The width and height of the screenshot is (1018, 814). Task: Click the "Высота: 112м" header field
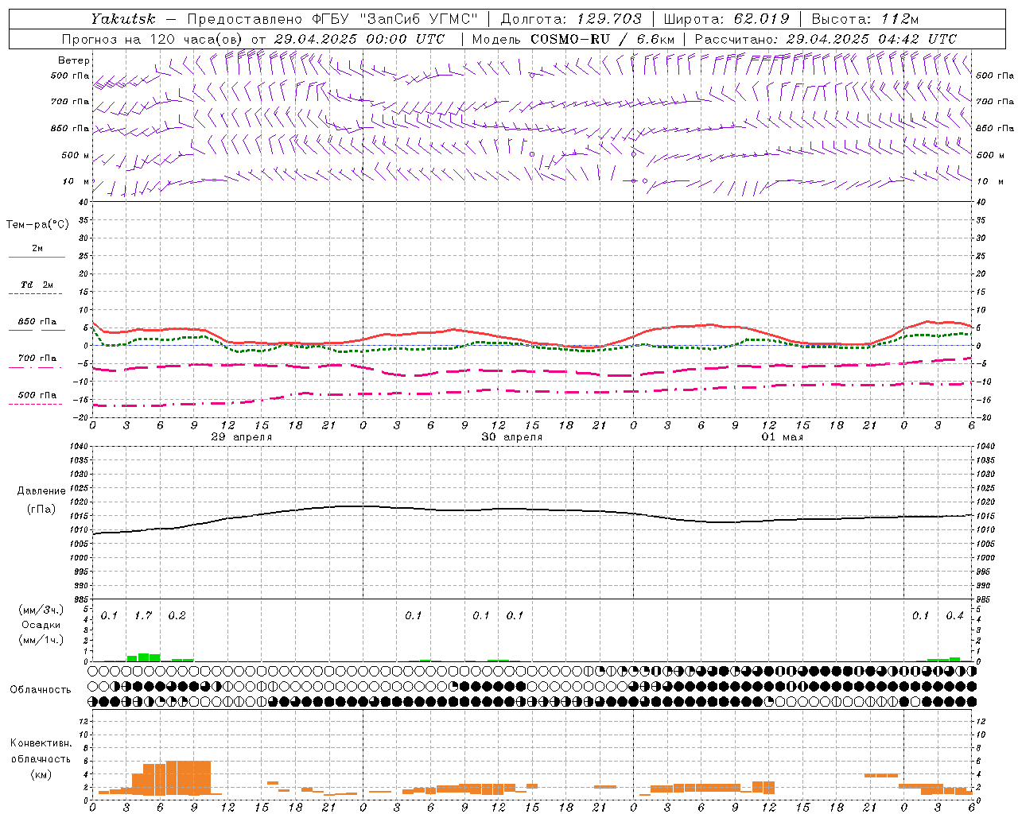865,19
